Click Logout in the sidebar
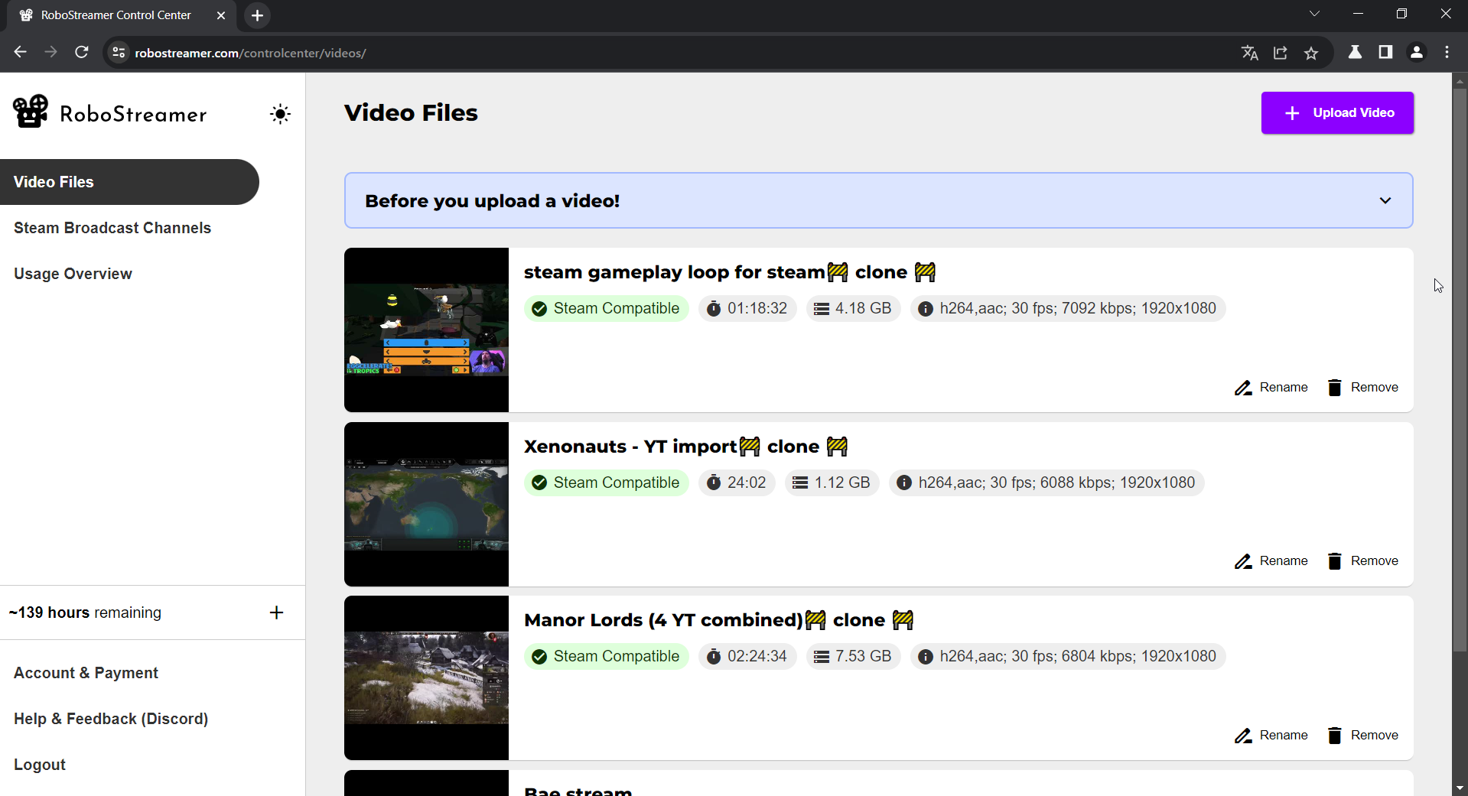This screenshot has height=796, width=1468. pyautogui.click(x=39, y=765)
